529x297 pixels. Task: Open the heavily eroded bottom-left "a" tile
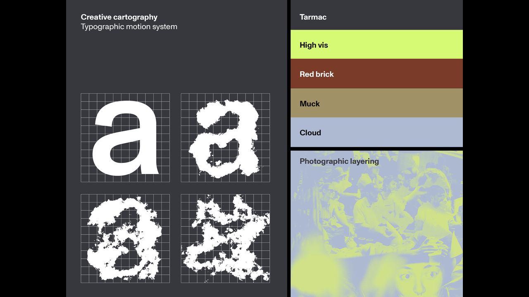[125, 238]
